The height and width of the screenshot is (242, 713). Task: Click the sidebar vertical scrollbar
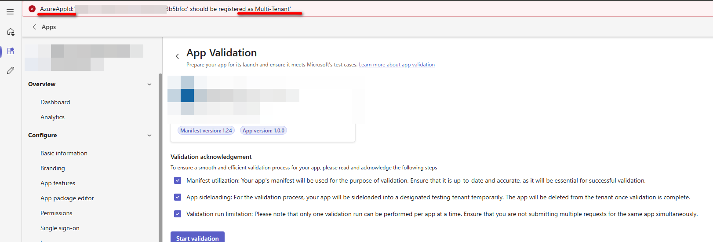160,158
